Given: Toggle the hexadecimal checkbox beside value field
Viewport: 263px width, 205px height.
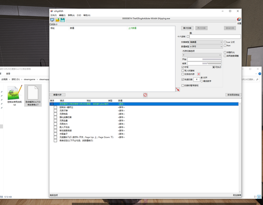Looking at the screenshot, I should click(x=188, y=37).
